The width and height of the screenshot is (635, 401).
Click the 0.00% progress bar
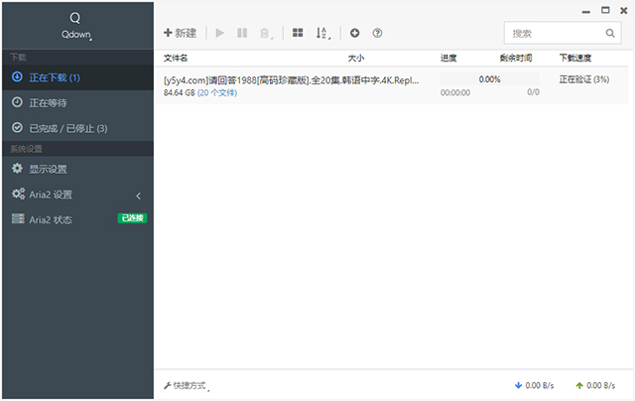click(x=489, y=79)
